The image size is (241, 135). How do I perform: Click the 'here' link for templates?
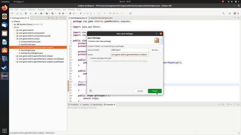(145, 61)
